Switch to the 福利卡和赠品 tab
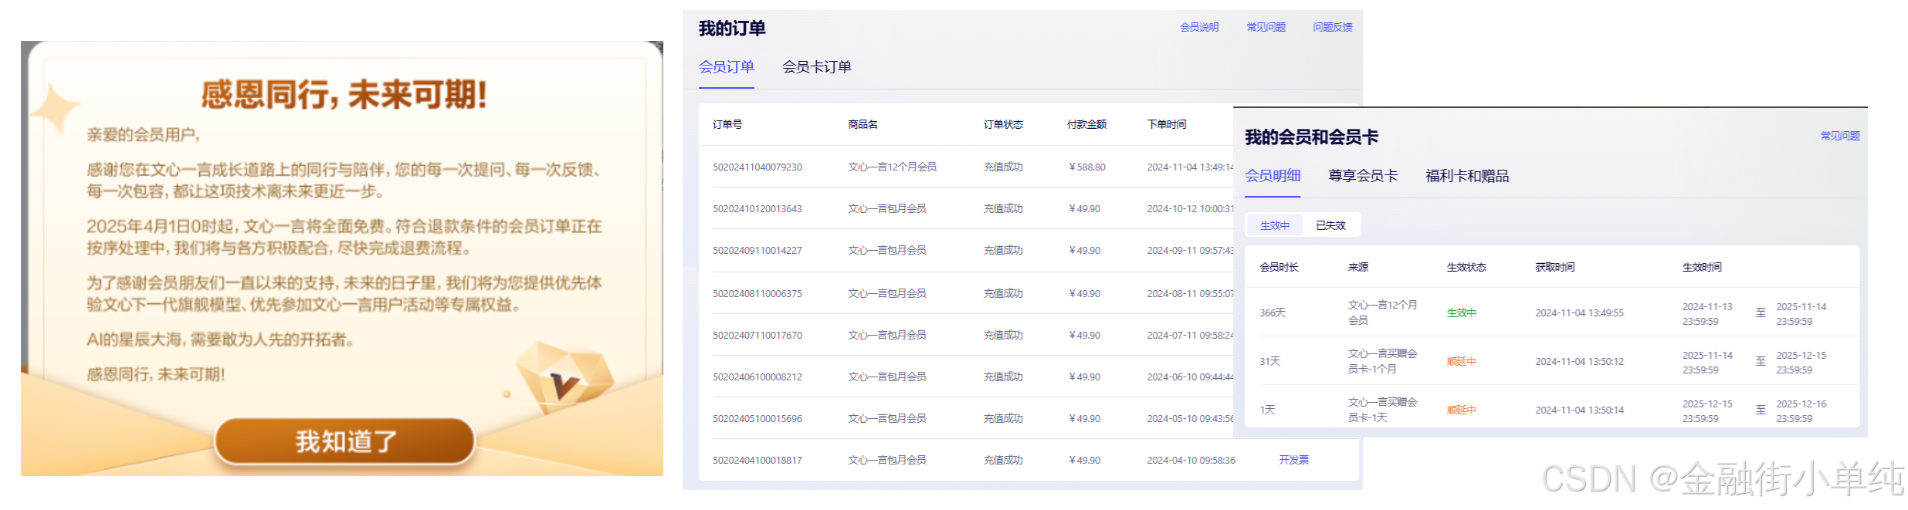Screen dimensions: 1908x510 click(x=1467, y=176)
